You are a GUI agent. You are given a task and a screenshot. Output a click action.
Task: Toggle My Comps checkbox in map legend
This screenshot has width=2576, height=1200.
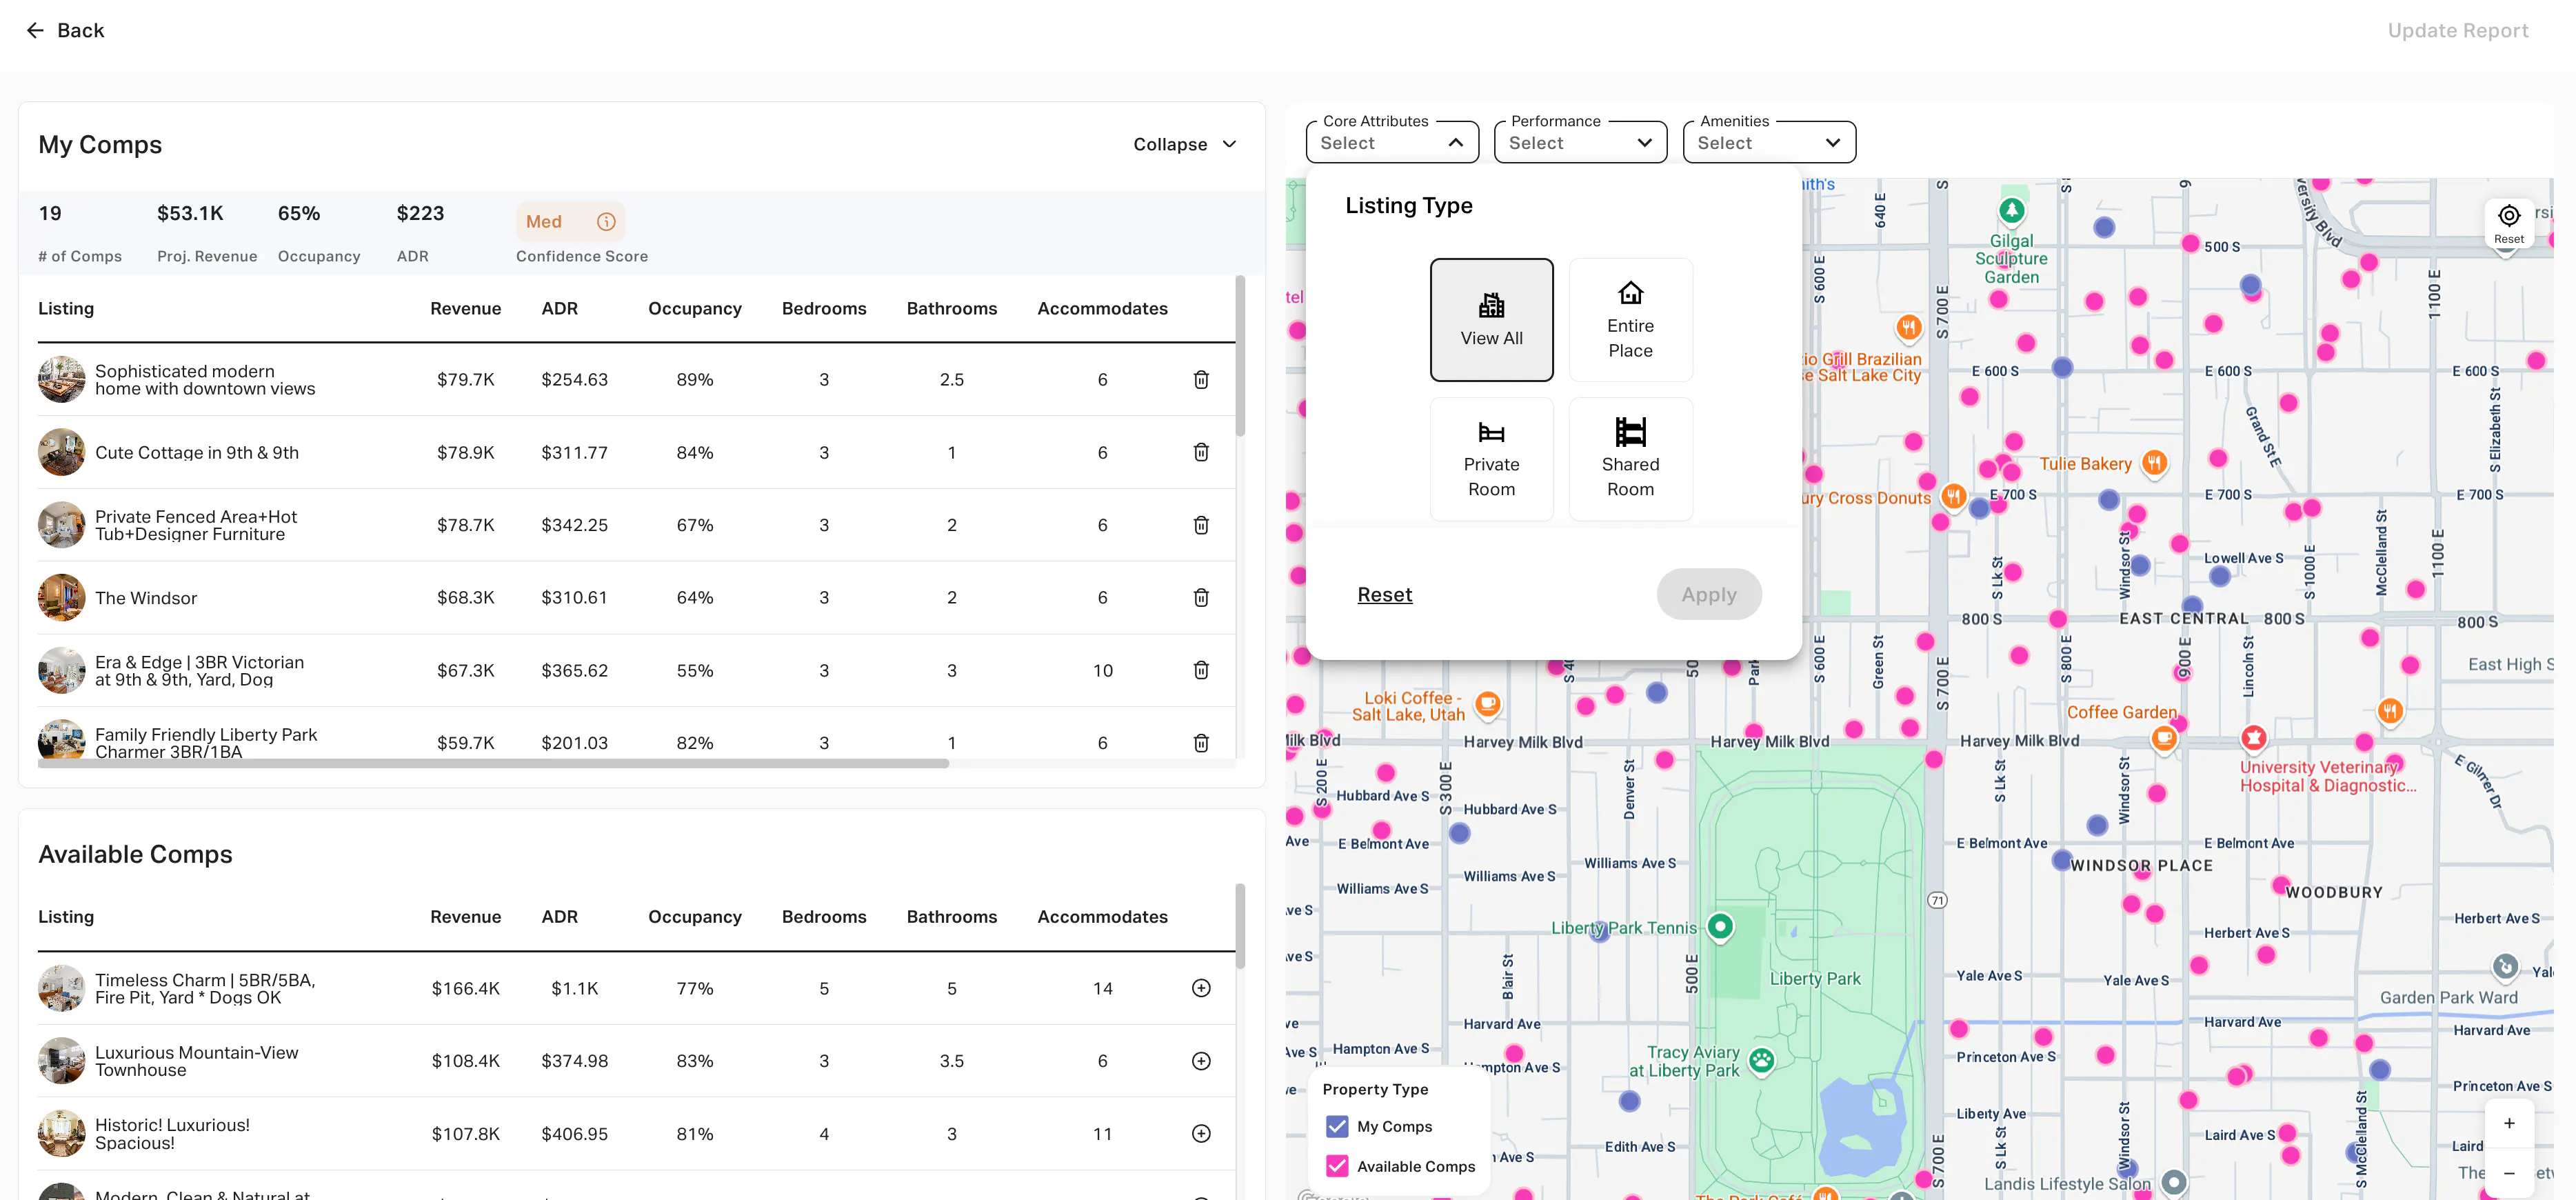[1337, 1127]
